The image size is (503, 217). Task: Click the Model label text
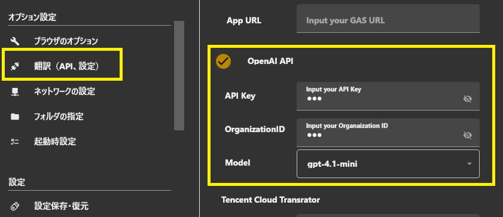click(237, 163)
